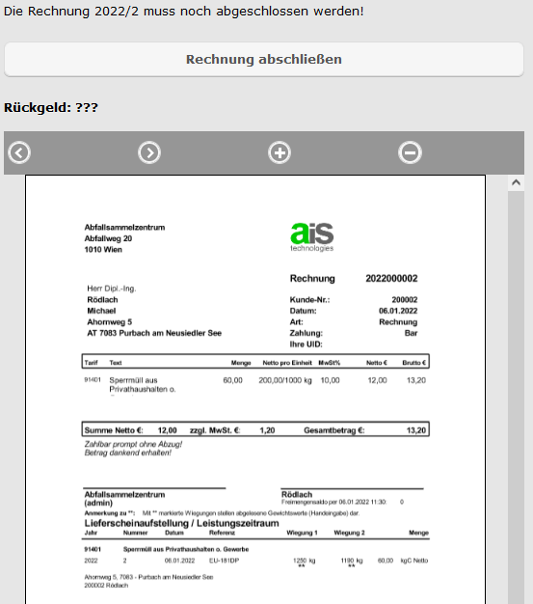533x604 pixels.
Task: Click Wiegung 2 value 1190 kg
Action: pos(352,561)
